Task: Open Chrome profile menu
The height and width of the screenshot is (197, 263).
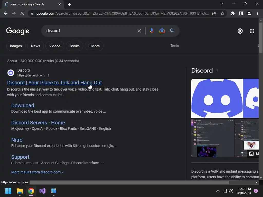Action: click(x=249, y=13)
